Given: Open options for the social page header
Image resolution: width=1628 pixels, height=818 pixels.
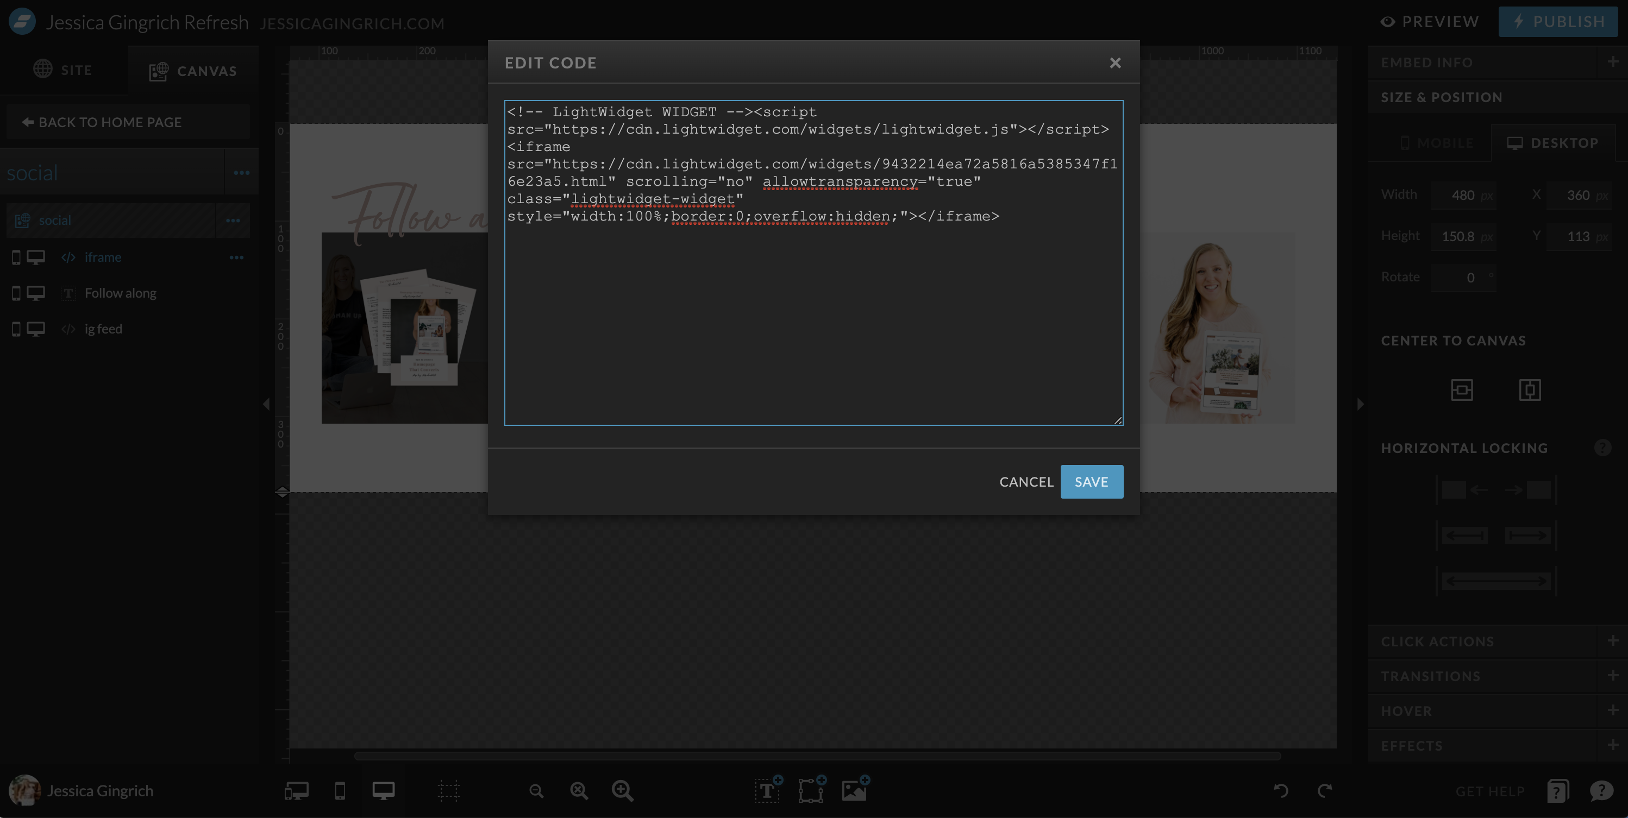Looking at the screenshot, I should tap(241, 172).
